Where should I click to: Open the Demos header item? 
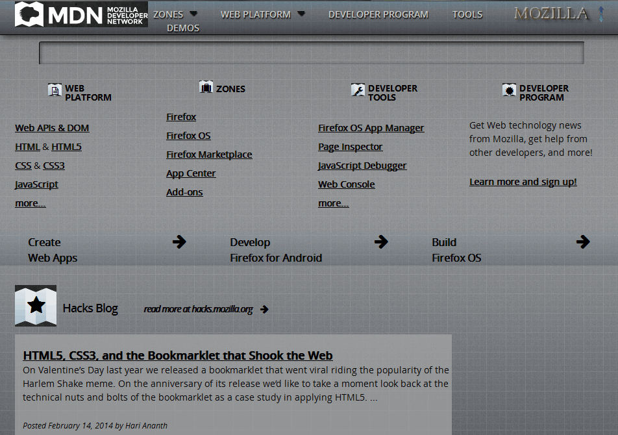[183, 29]
